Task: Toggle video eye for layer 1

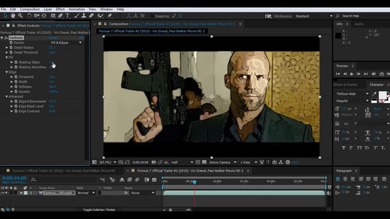Action: [2, 193]
